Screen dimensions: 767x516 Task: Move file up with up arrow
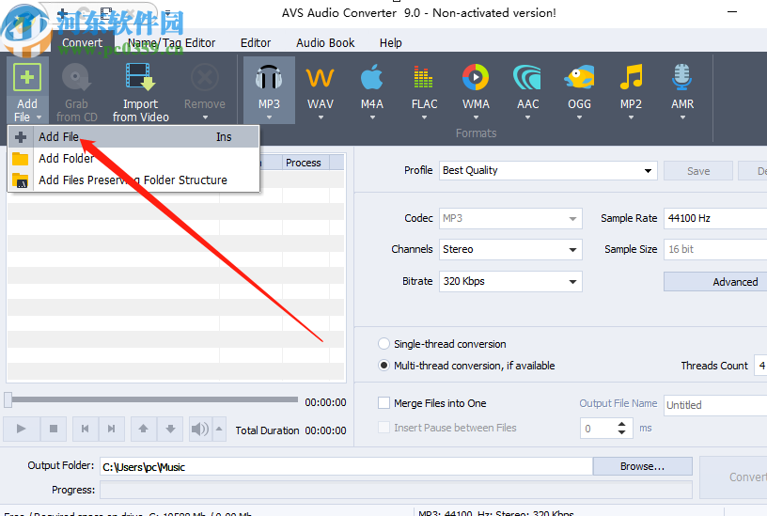[x=143, y=429]
